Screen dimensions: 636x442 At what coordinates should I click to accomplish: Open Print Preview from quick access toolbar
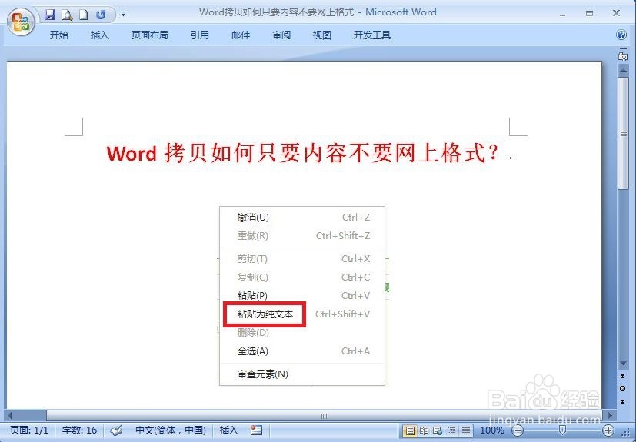click(x=66, y=15)
